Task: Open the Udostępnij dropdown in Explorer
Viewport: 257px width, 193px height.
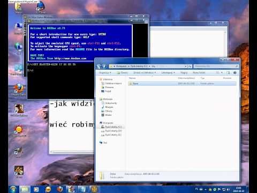Action: (168, 72)
